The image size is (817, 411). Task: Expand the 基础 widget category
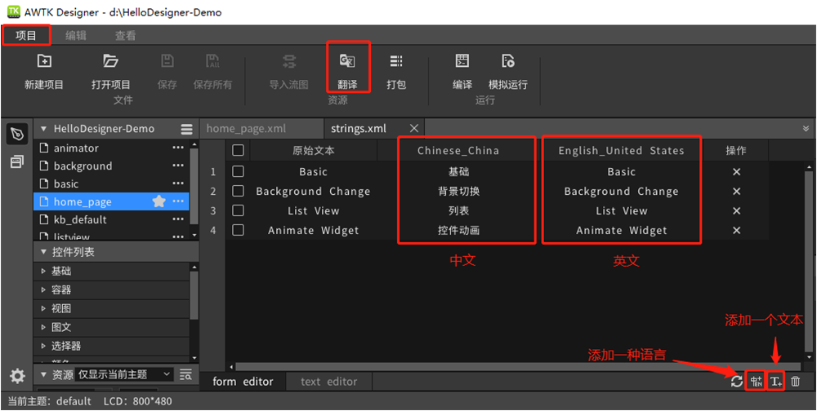[x=43, y=271]
